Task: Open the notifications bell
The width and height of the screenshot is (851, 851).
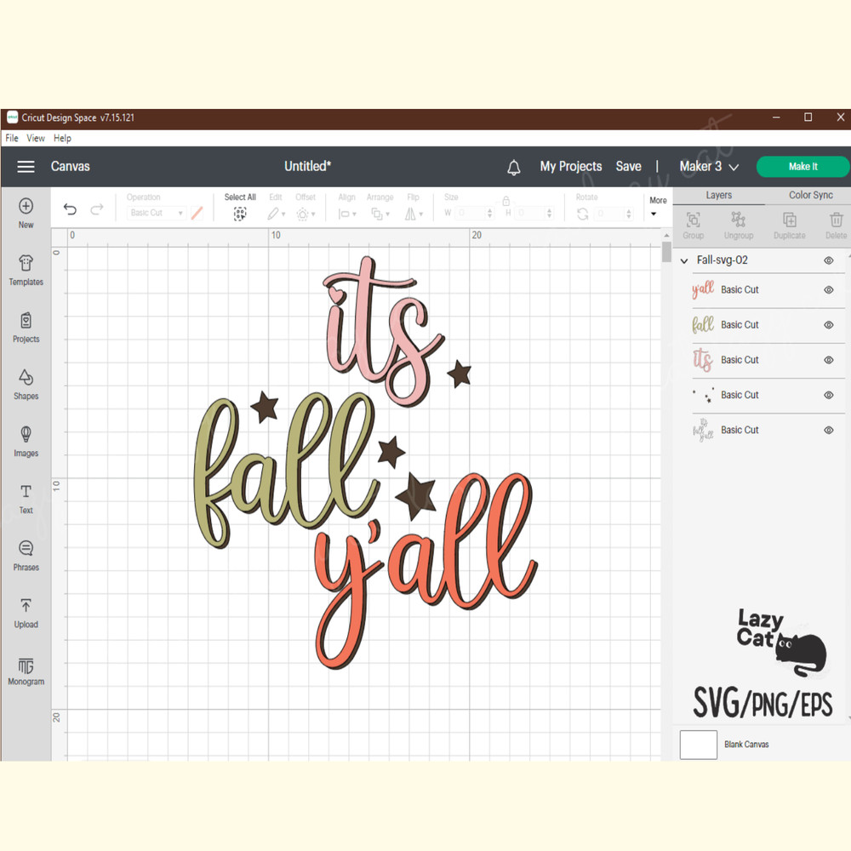Action: (515, 167)
